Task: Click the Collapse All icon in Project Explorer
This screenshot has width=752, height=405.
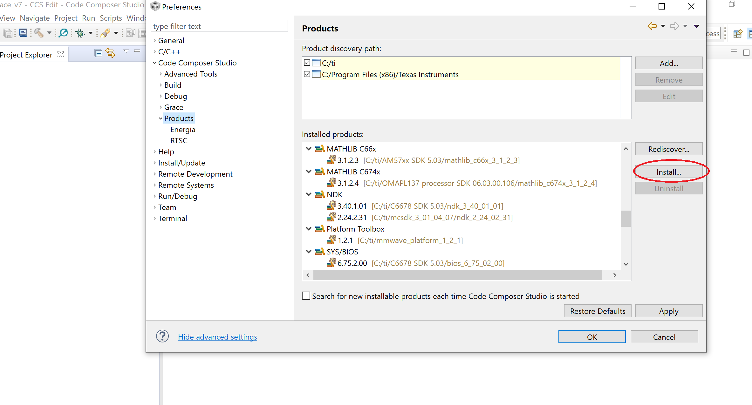Action: (x=98, y=53)
